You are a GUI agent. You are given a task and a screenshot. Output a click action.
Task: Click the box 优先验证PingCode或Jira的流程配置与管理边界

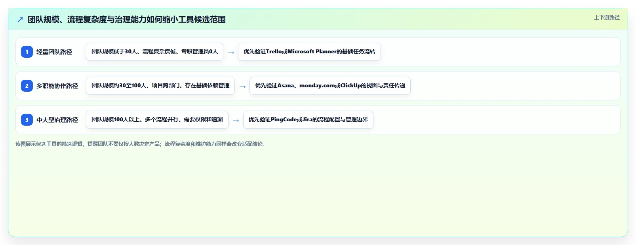point(308,120)
